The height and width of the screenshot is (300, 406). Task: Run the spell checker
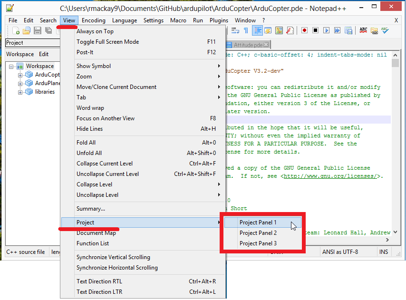(364, 30)
